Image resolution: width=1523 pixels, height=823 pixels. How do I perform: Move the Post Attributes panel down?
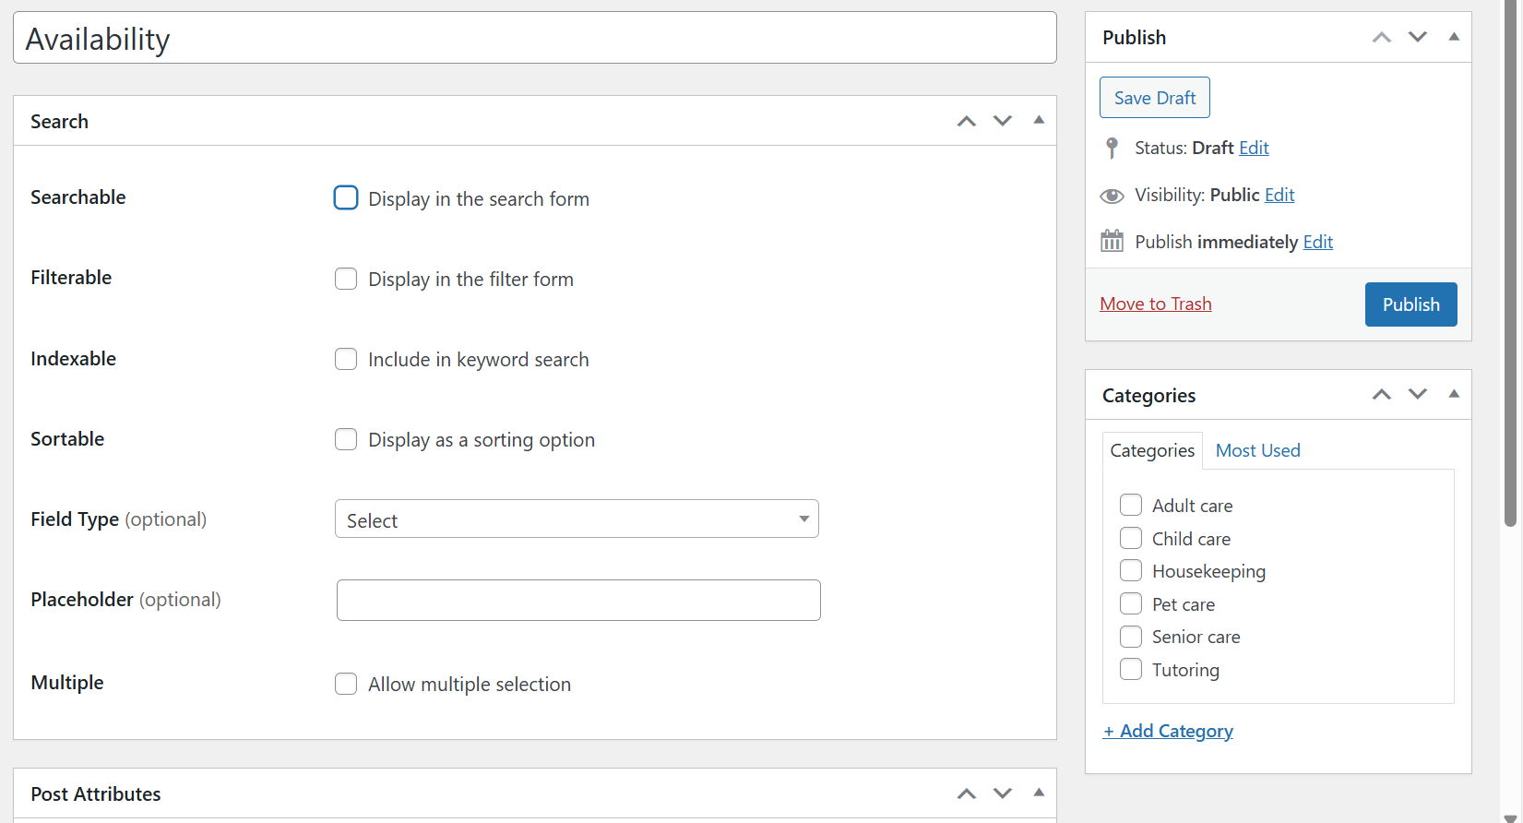click(1003, 793)
